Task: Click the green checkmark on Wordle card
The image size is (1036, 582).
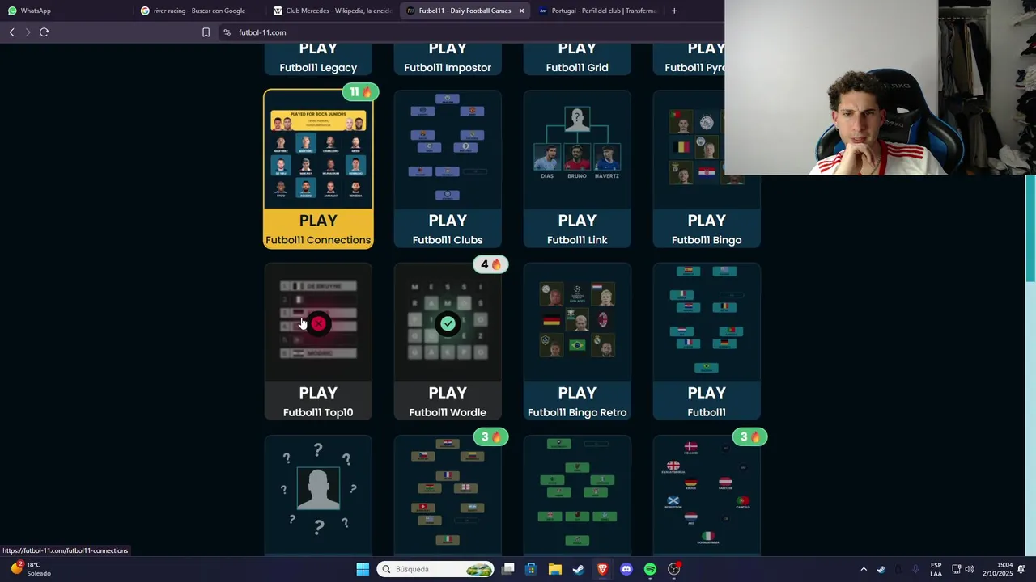Action: tap(448, 323)
